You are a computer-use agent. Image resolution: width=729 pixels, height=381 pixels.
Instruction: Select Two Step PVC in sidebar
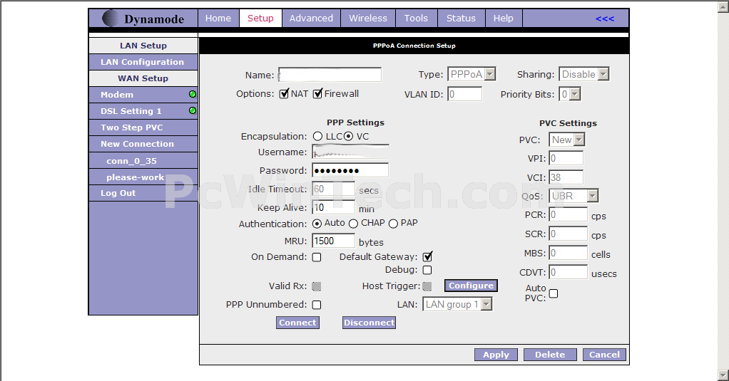click(143, 127)
